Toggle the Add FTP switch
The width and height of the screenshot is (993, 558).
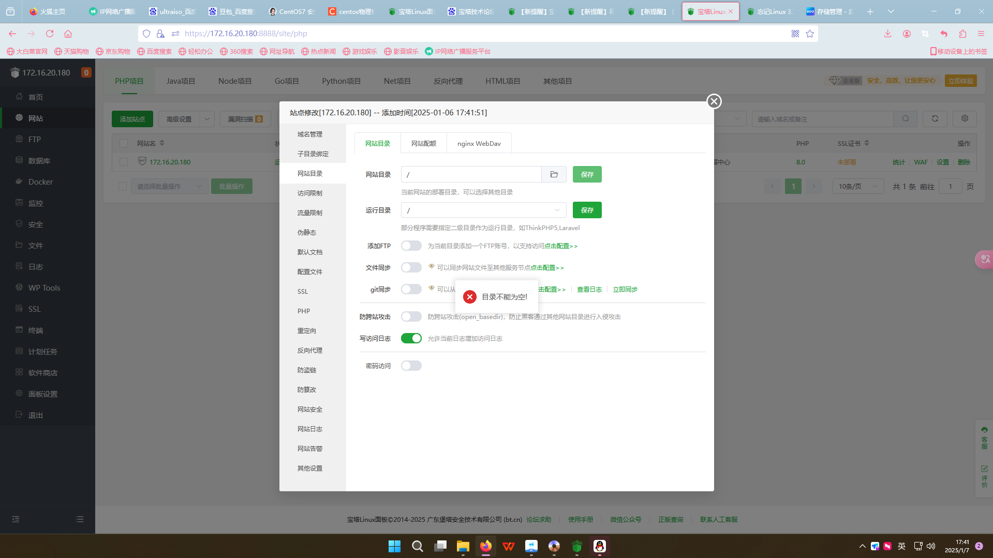coord(411,246)
